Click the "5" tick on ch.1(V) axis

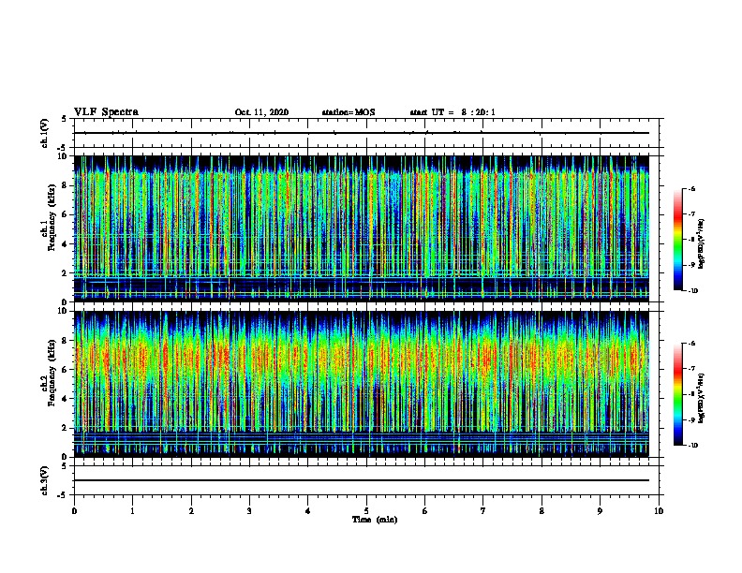65,119
